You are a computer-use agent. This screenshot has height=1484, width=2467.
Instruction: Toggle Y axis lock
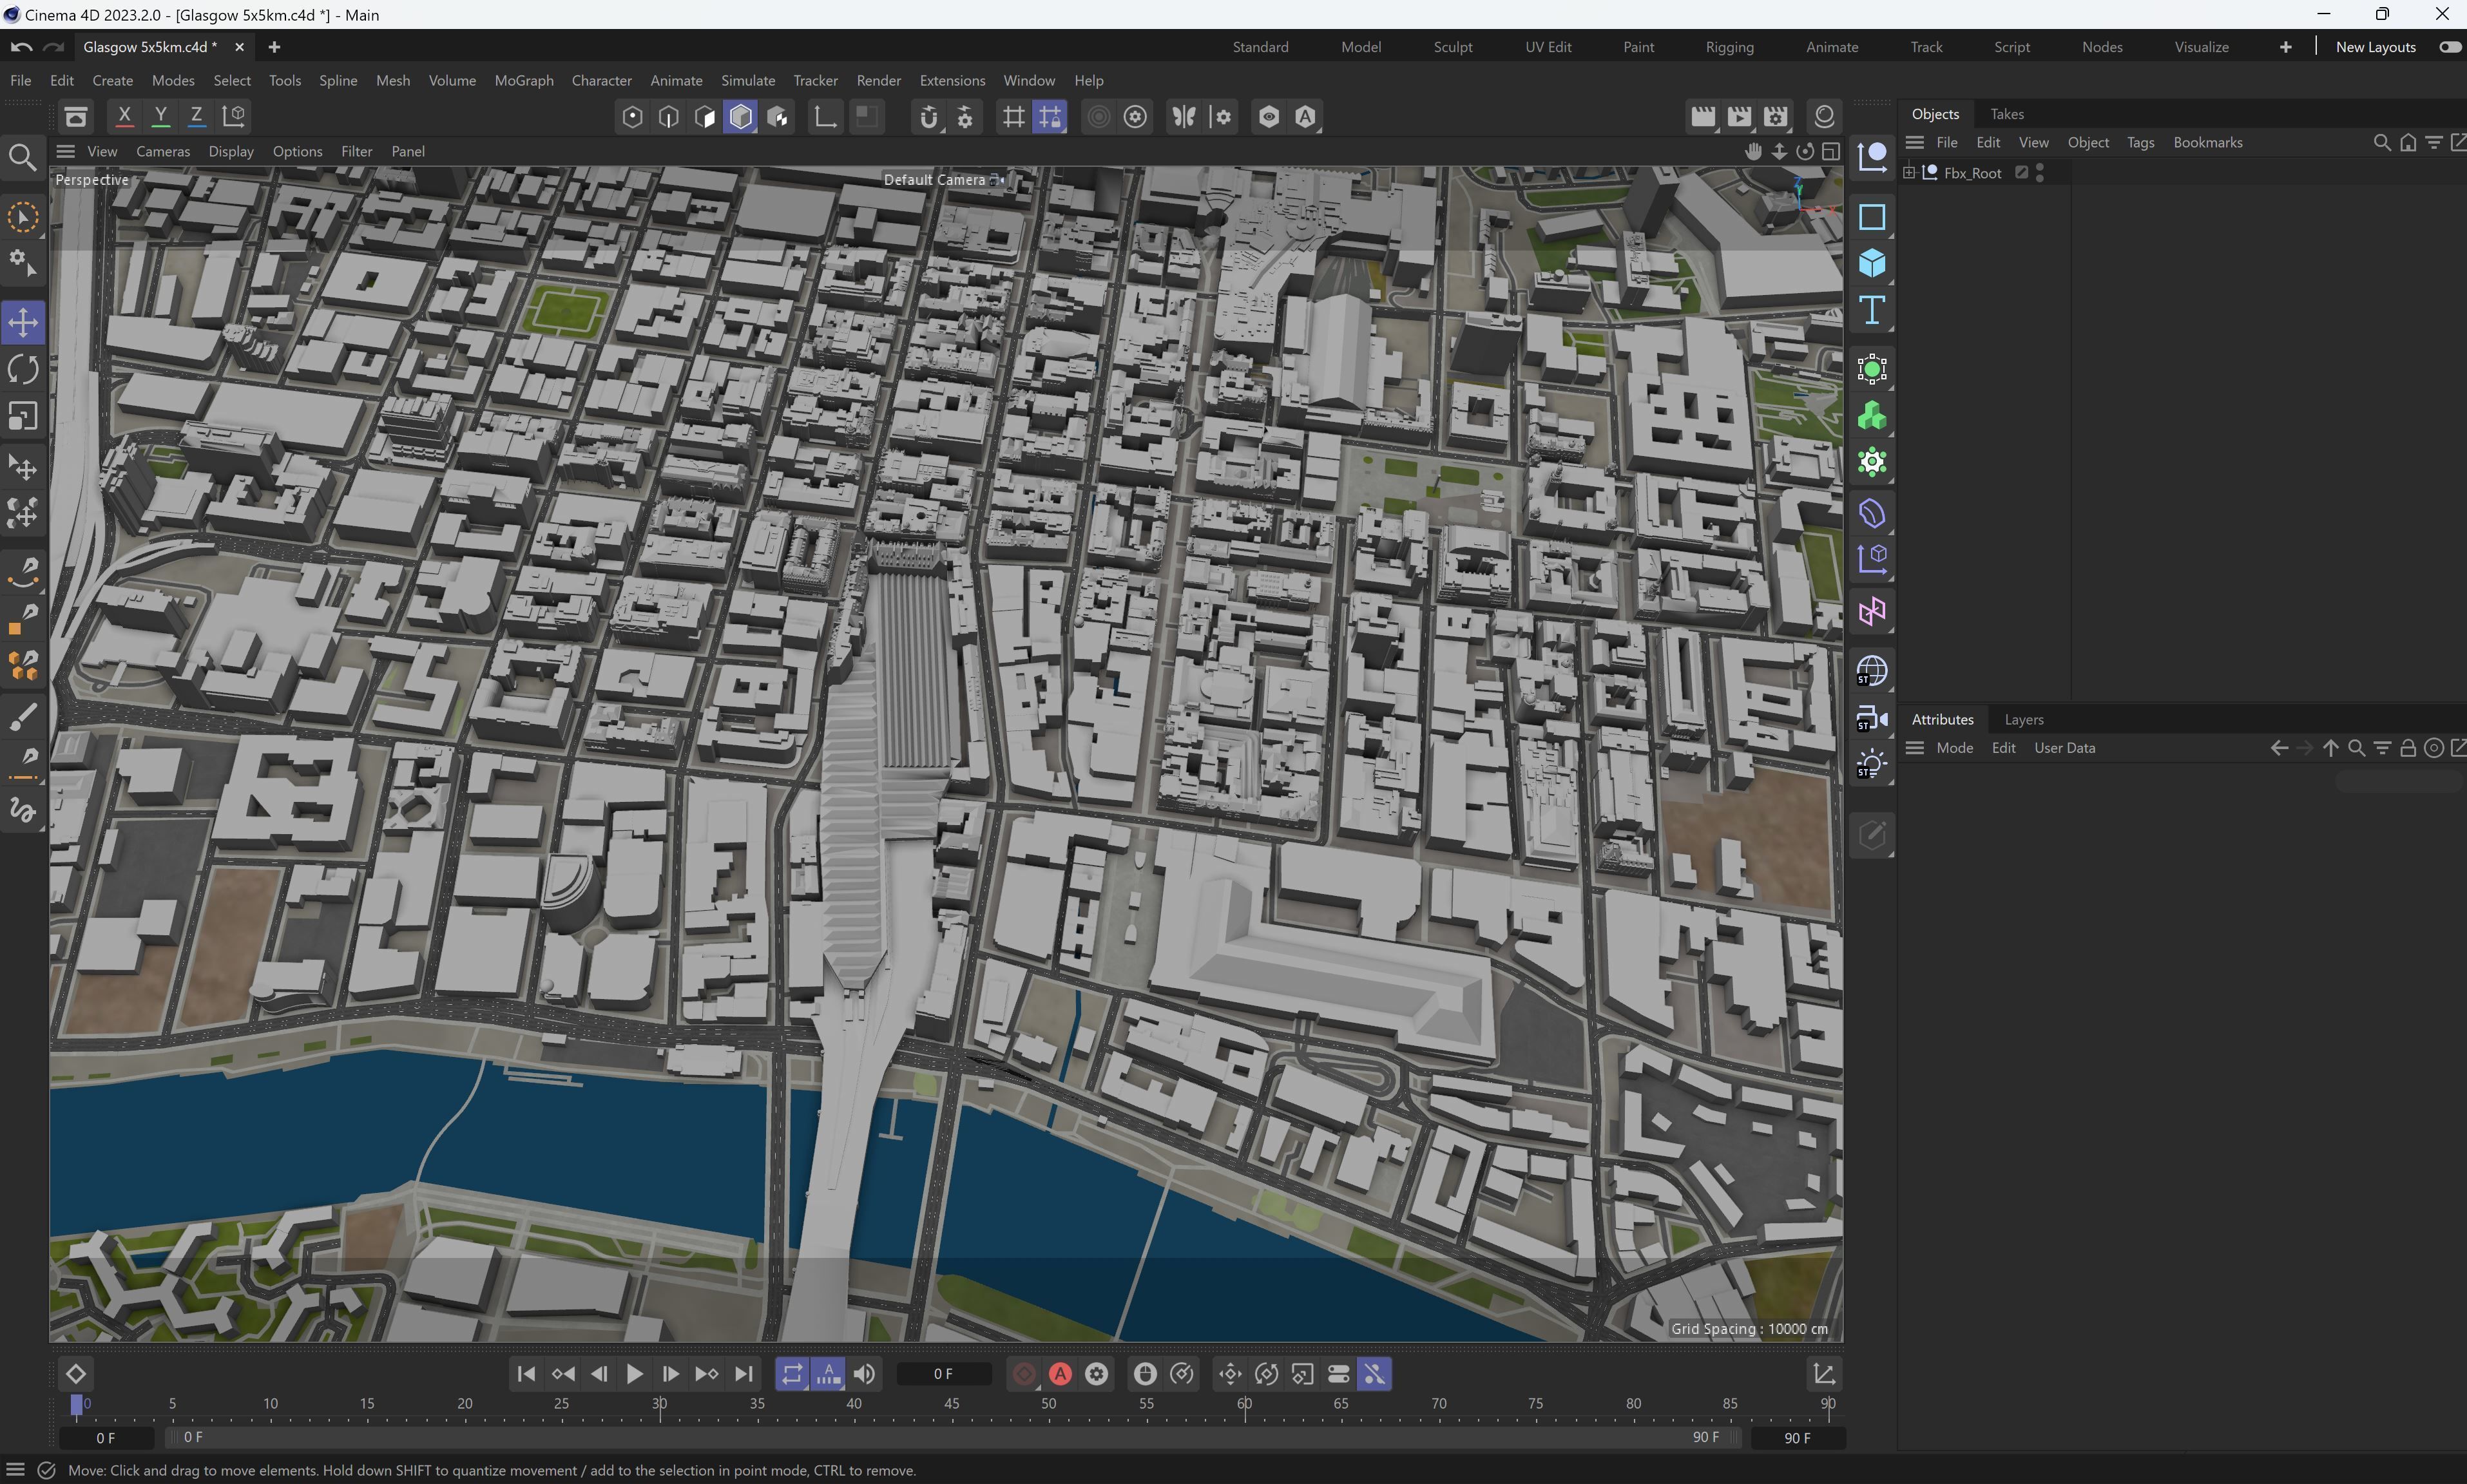pos(160,116)
